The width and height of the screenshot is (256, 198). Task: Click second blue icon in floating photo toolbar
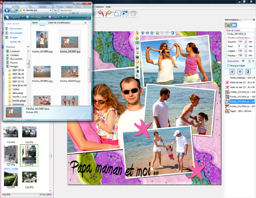click(147, 33)
